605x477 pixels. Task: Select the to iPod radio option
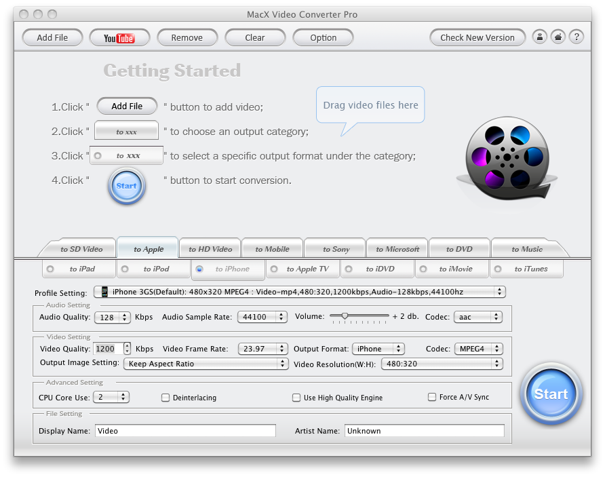click(125, 269)
